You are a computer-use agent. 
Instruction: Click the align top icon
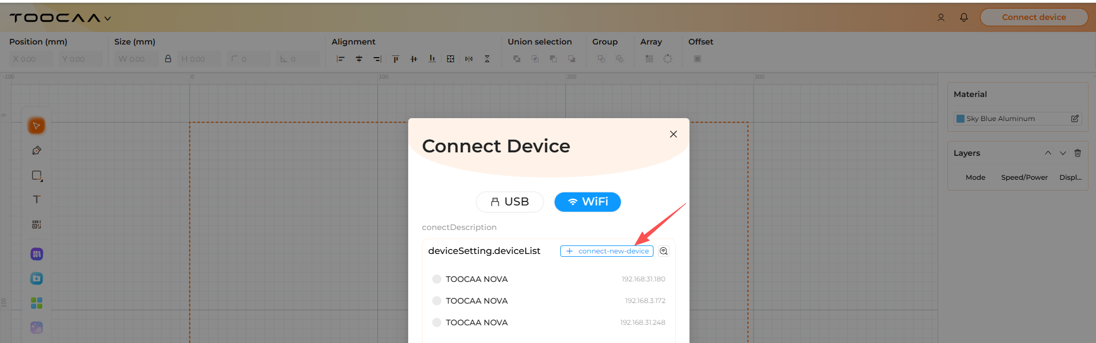(396, 59)
